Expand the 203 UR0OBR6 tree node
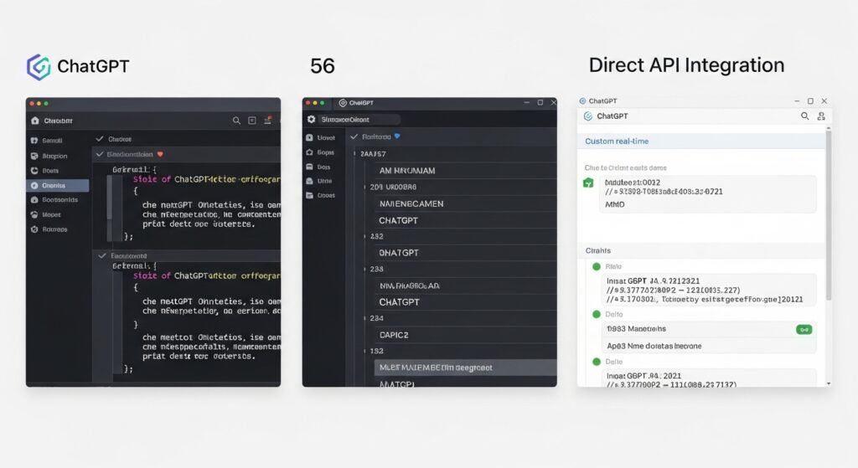This screenshot has width=858, height=468. pyautogui.click(x=365, y=187)
